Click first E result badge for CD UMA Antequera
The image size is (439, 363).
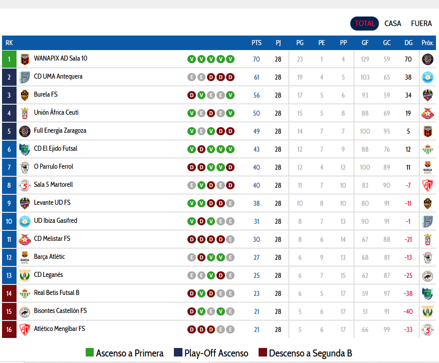191,77
